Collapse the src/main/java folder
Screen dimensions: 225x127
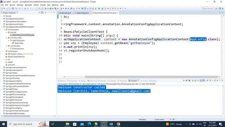[x=4, y=30]
